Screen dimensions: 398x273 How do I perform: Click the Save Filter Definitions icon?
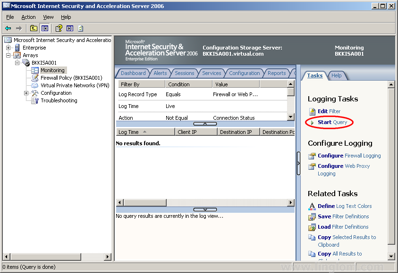(312, 217)
